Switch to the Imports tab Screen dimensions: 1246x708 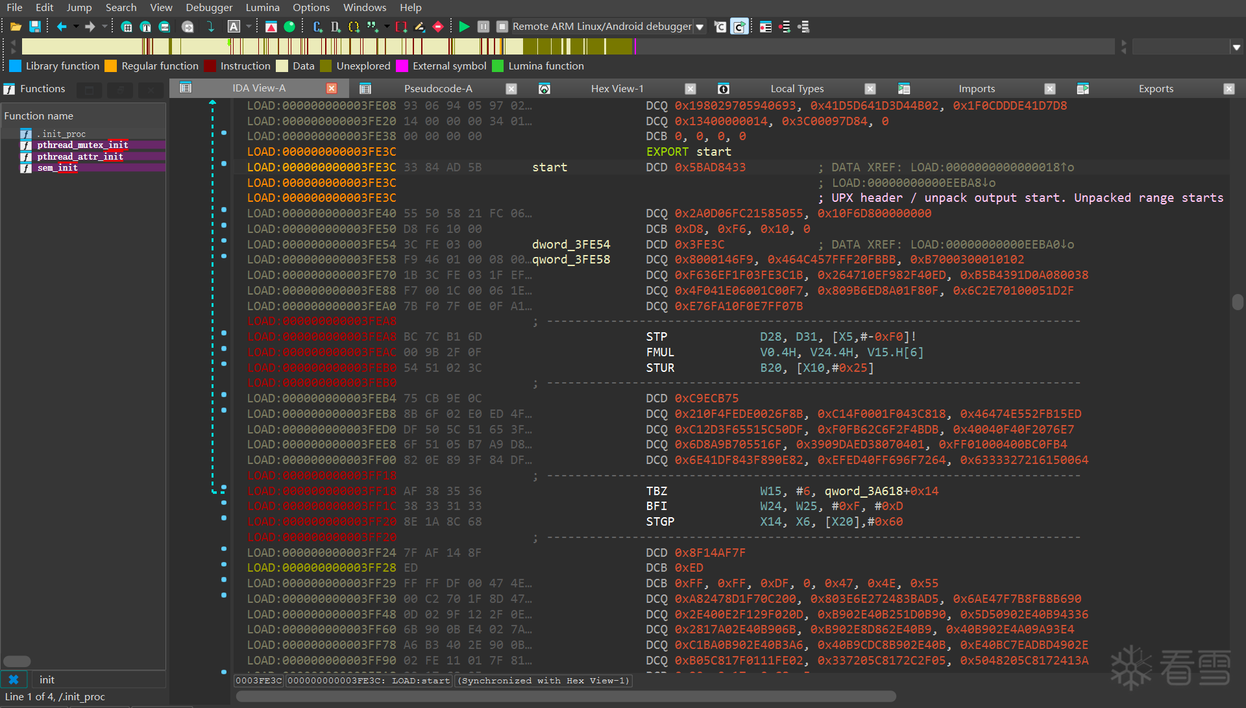pyautogui.click(x=977, y=89)
